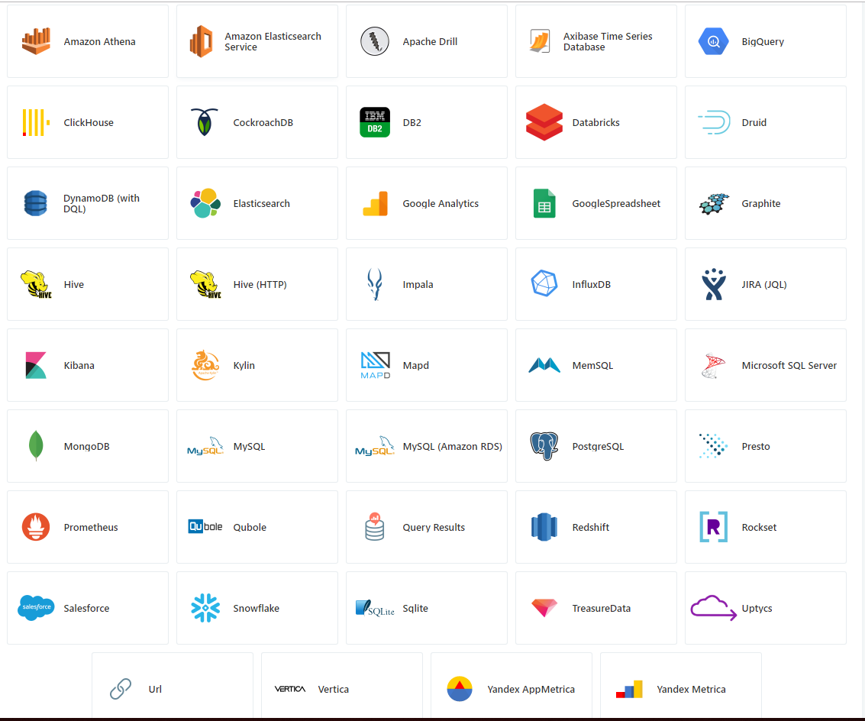Select the Impala antelope icon
The height and width of the screenshot is (721, 865).
(x=375, y=284)
